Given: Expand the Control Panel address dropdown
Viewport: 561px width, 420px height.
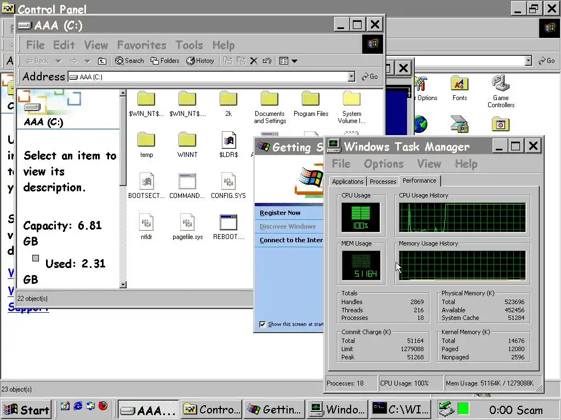Looking at the screenshot, I should (529, 61).
